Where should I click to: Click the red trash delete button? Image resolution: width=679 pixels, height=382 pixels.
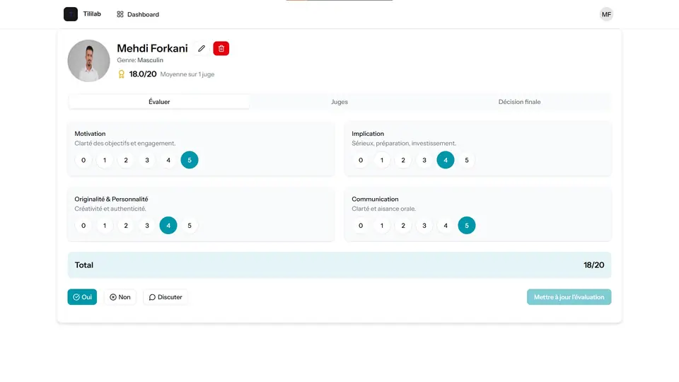pyautogui.click(x=221, y=49)
